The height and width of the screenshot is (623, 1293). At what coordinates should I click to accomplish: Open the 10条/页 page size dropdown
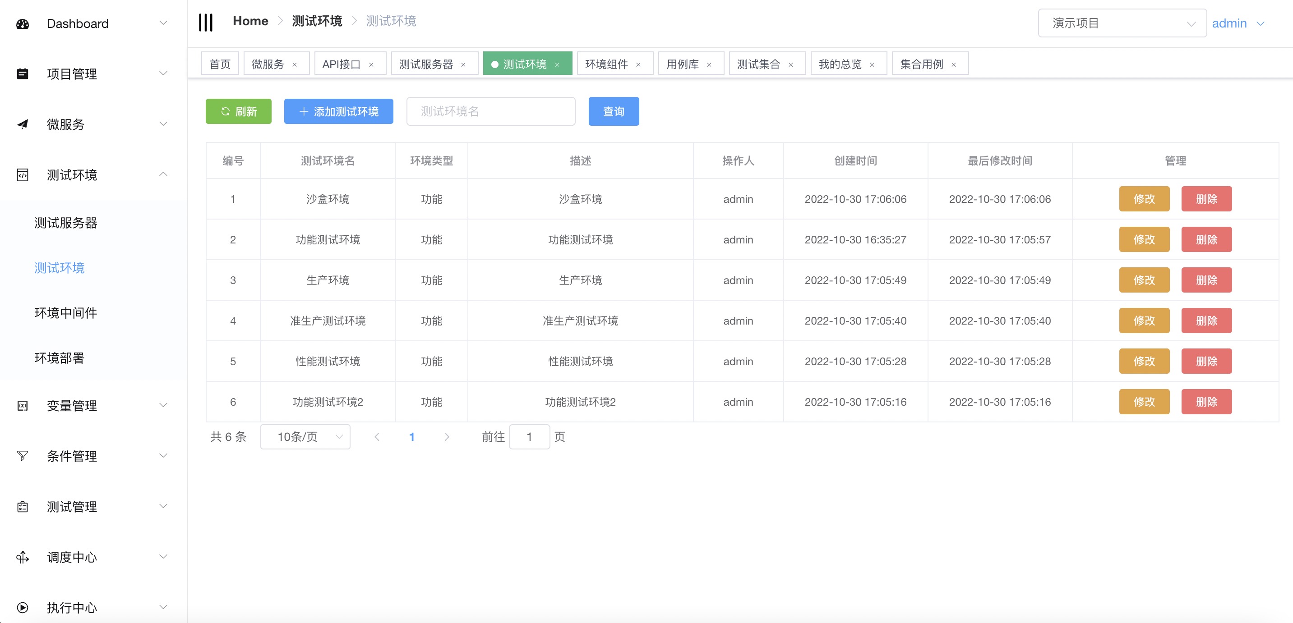tap(305, 436)
